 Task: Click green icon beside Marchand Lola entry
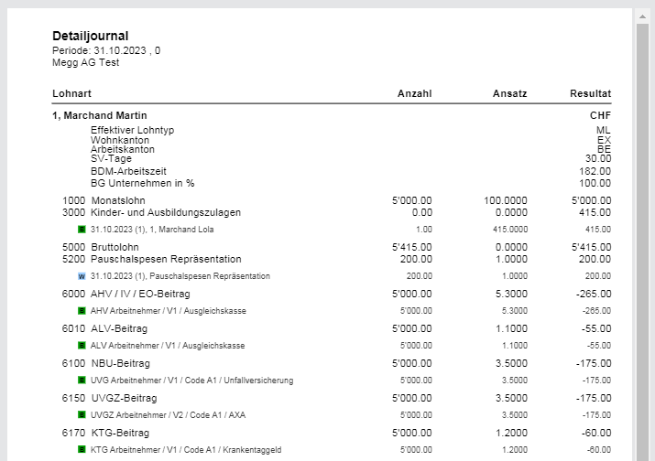tap(82, 230)
